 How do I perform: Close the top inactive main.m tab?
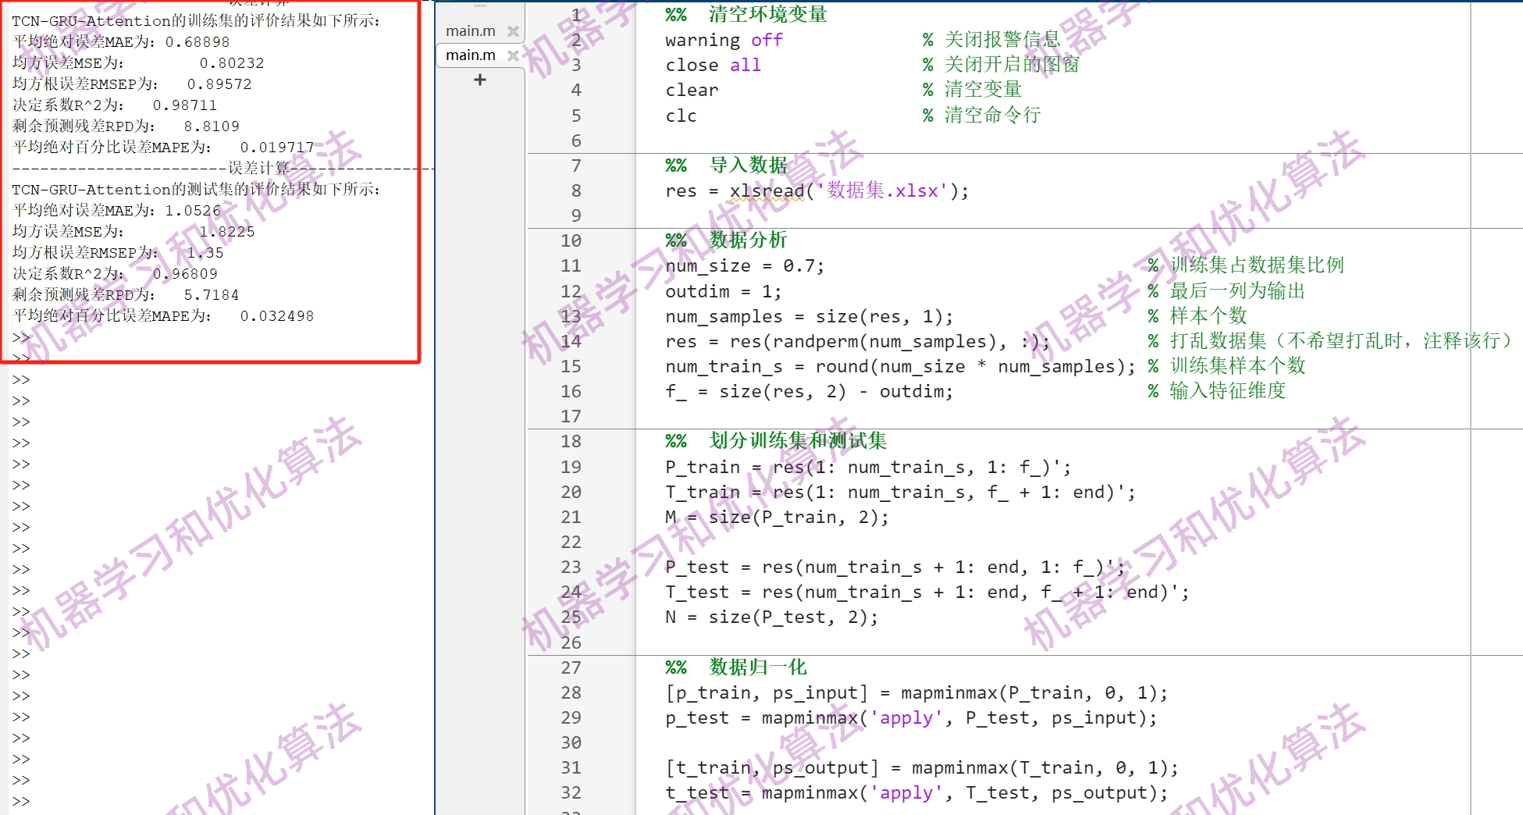point(513,30)
